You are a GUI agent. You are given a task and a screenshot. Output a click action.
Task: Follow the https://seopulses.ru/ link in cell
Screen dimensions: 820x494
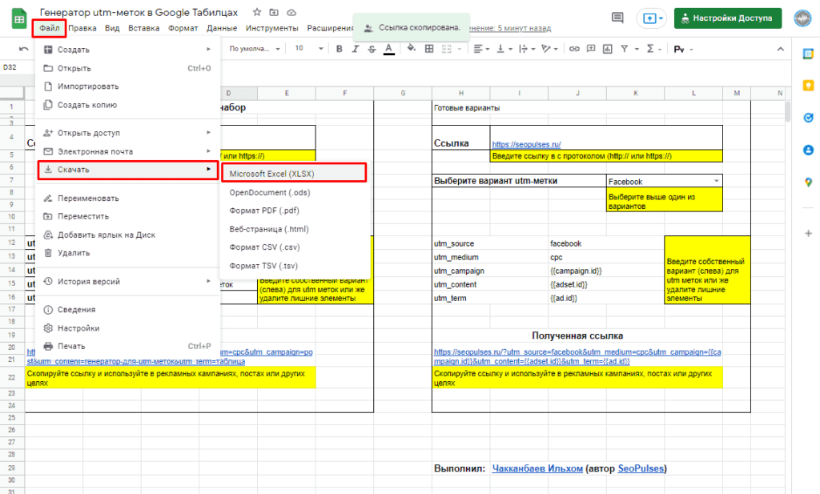526,144
